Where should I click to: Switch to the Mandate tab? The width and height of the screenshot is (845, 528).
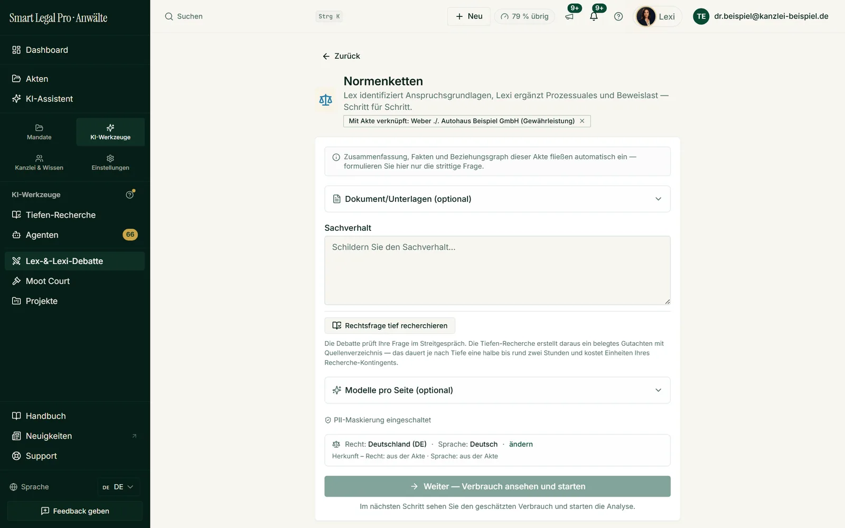pyautogui.click(x=39, y=132)
